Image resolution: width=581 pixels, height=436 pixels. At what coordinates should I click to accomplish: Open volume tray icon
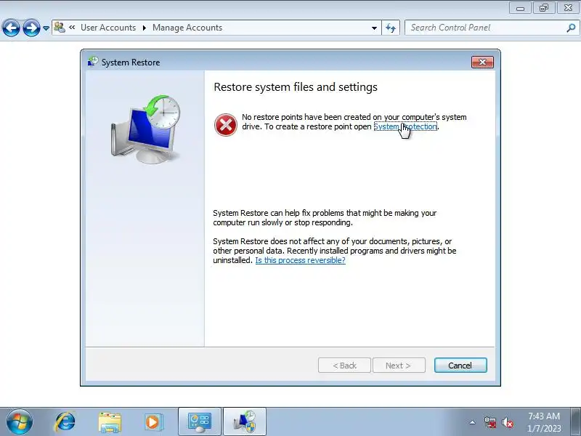point(507,422)
